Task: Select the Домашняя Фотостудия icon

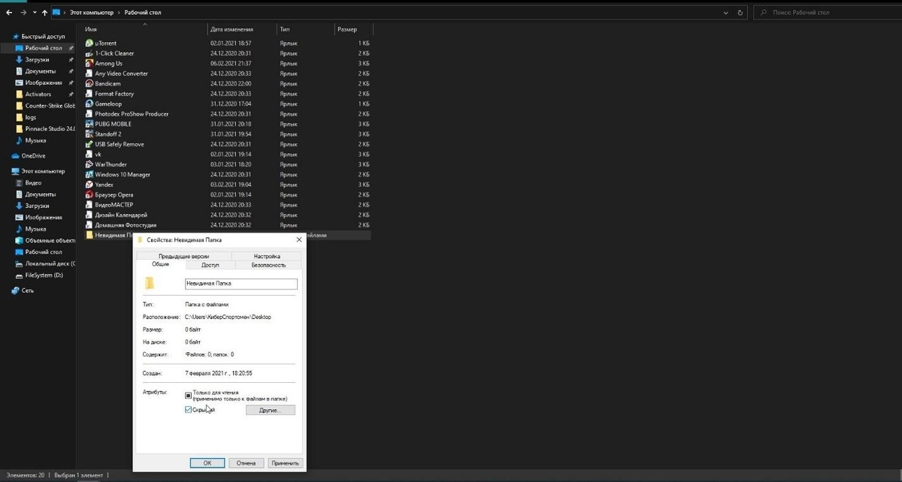Action: point(89,224)
